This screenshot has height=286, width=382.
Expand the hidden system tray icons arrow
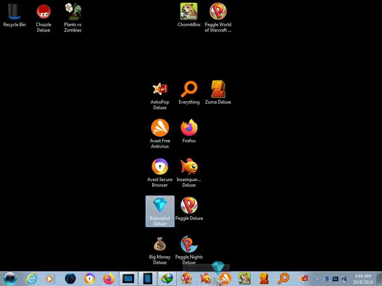tap(317, 279)
